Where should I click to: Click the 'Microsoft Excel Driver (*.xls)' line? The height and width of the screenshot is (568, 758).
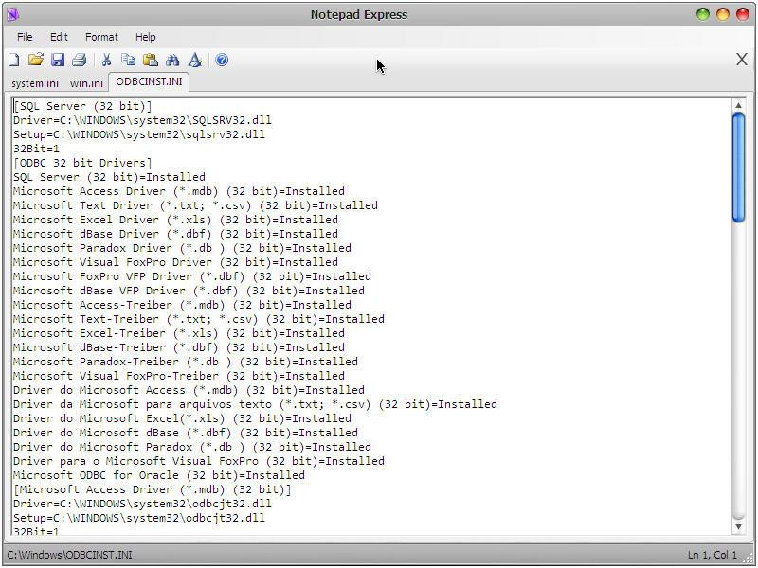pyautogui.click(x=175, y=220)
